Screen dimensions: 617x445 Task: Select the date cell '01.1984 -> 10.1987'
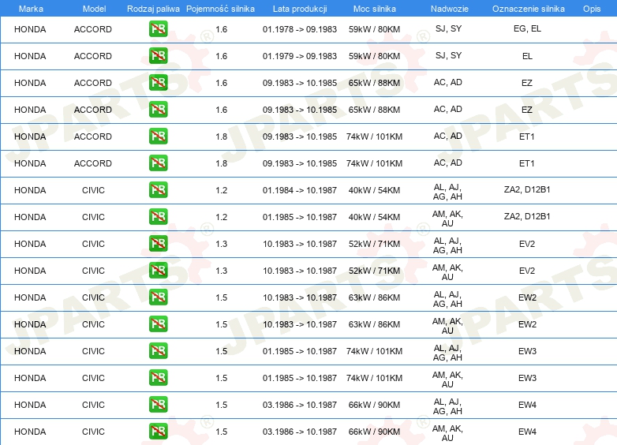coord(300,190)
